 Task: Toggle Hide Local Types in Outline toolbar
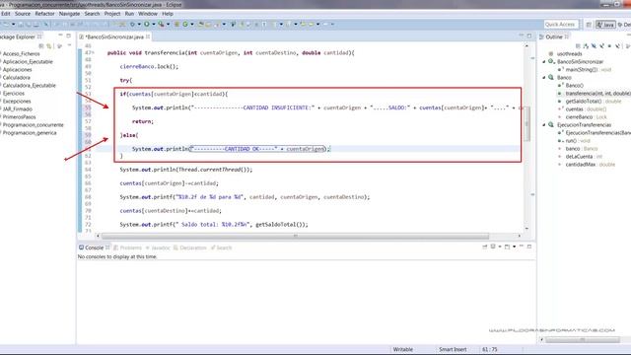[x=618, y=46]
